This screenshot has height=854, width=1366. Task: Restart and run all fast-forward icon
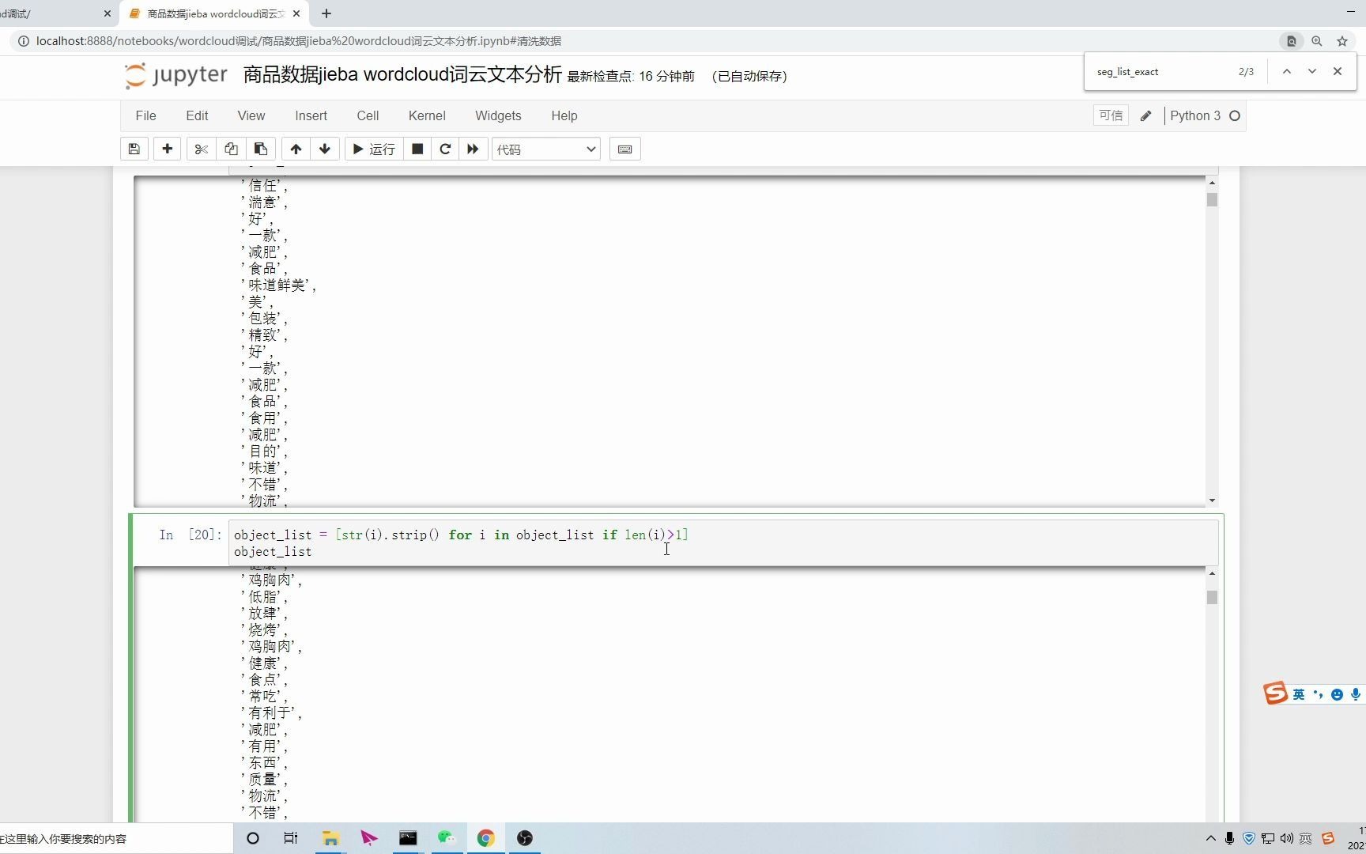pyautogui.click(x=473, y=149)
